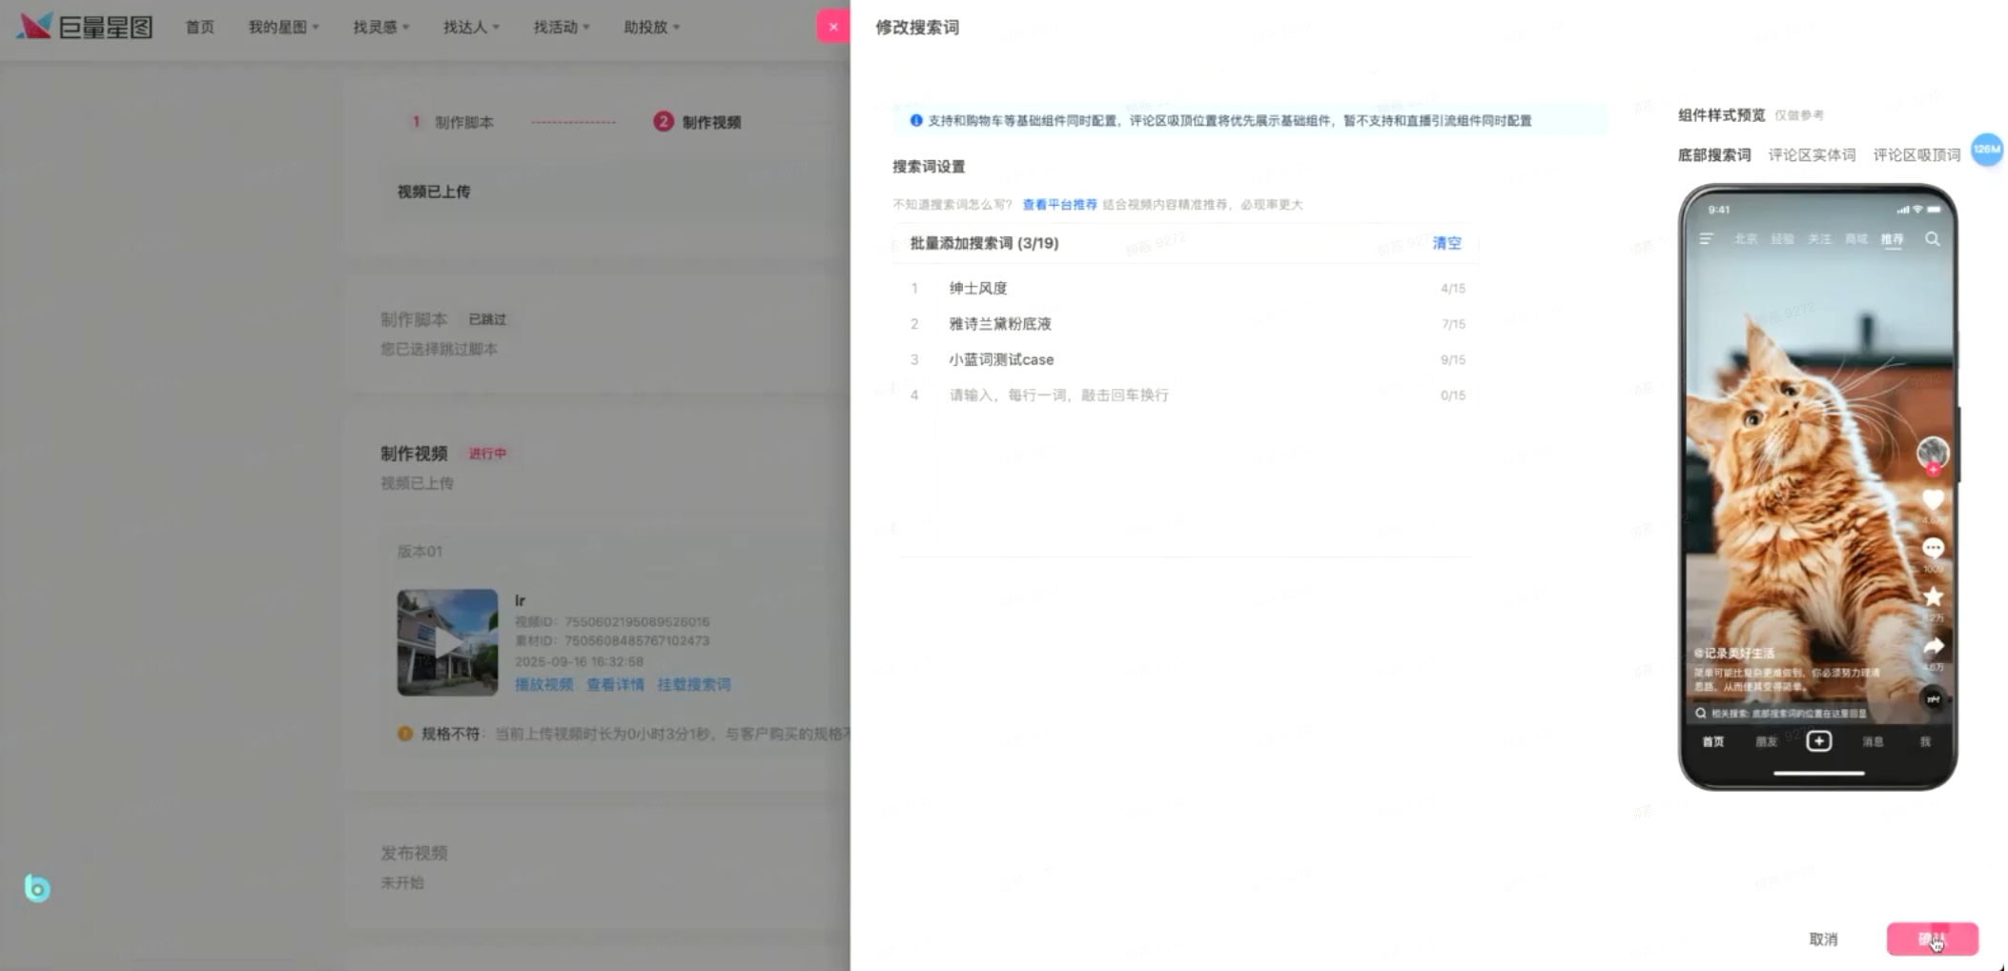Click the search magnifier icon in phone preview
The height and width of the screenshot is (971, 2008).
1932,239
